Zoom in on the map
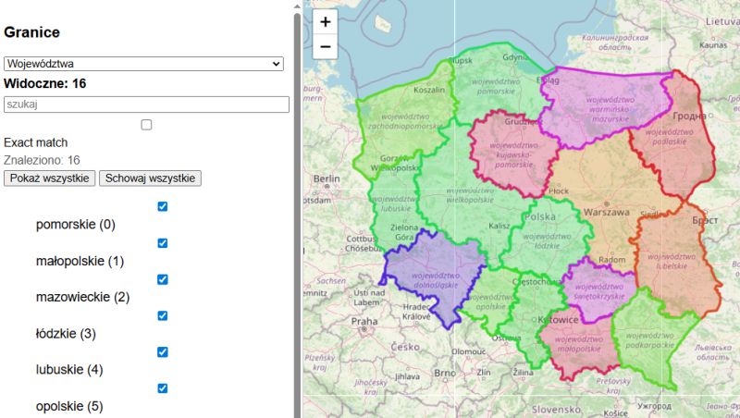This screenshot has width=740, height=418. click(x=326, y=21)
